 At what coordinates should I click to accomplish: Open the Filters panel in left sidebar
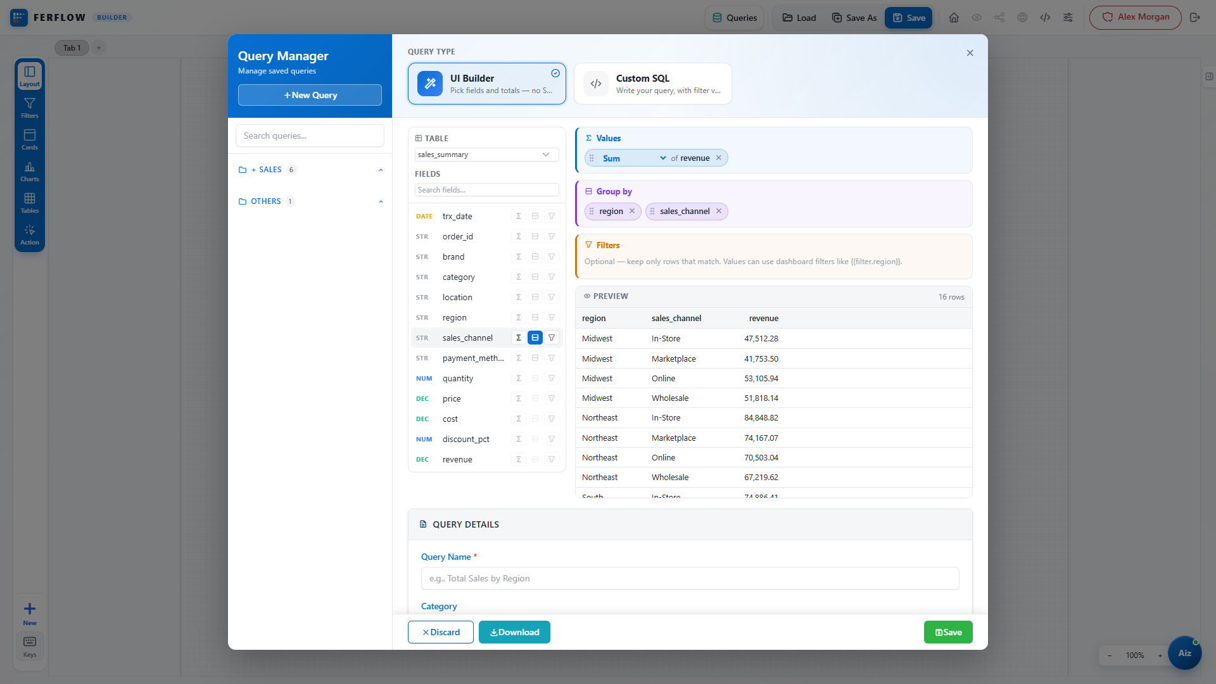pos(30,108)
